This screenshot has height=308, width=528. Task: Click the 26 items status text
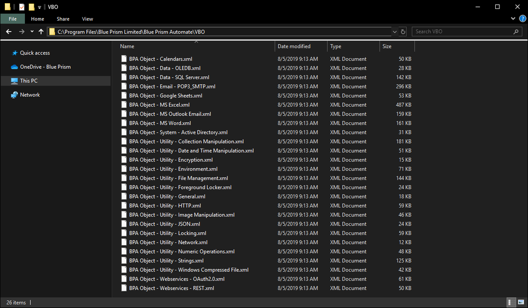pyautogui.click(x=16, y=303)
